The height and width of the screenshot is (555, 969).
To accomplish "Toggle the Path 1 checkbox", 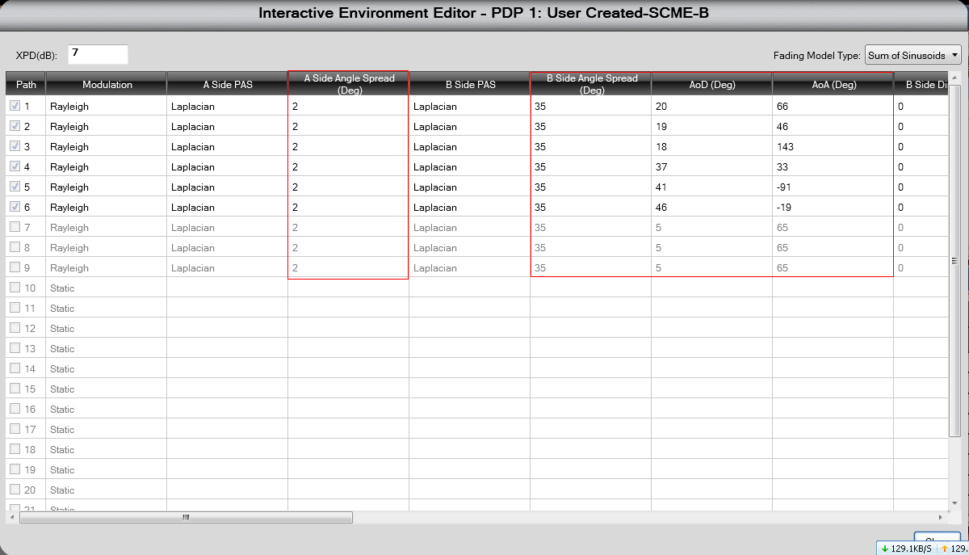I will (15, 106).
